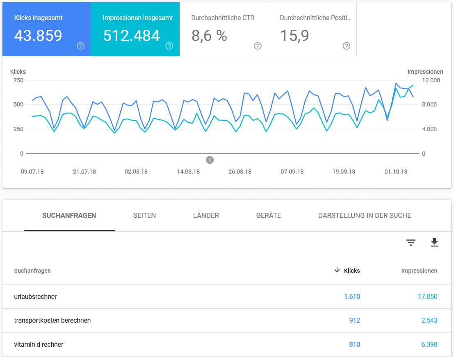
Task: Switch to the Seiten tab
Action: [x=144, y=216]
